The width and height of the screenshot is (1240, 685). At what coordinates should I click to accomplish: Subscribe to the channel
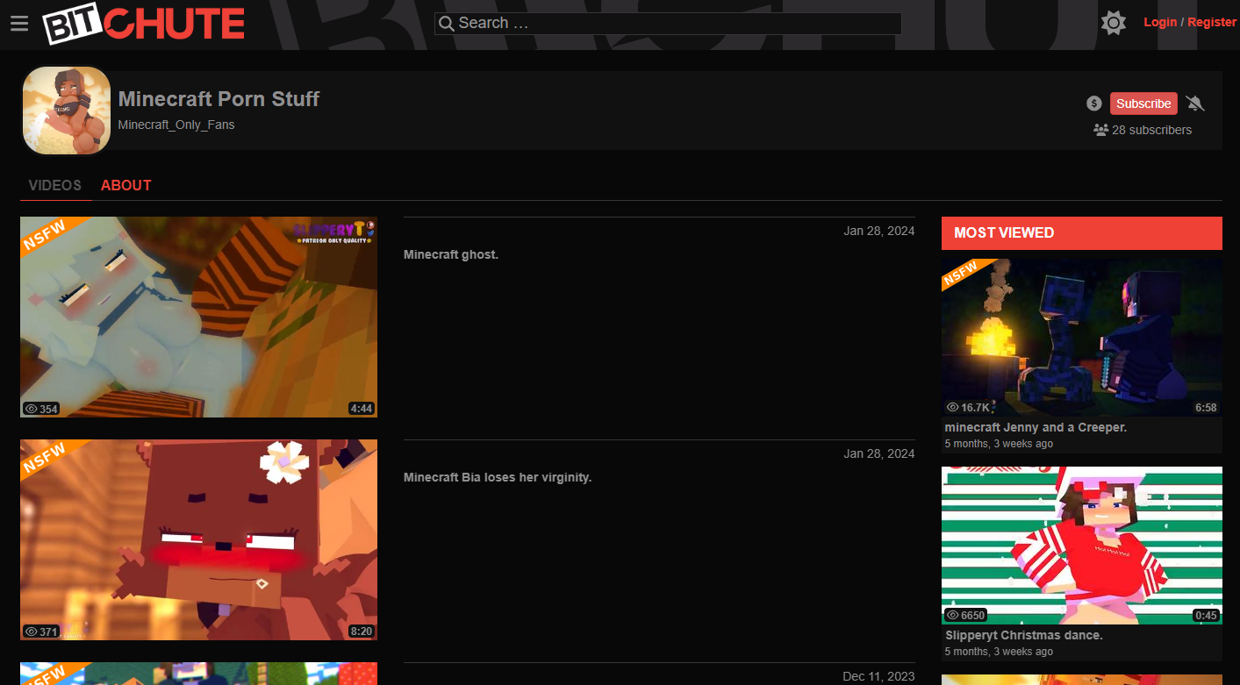[1143, 103]
